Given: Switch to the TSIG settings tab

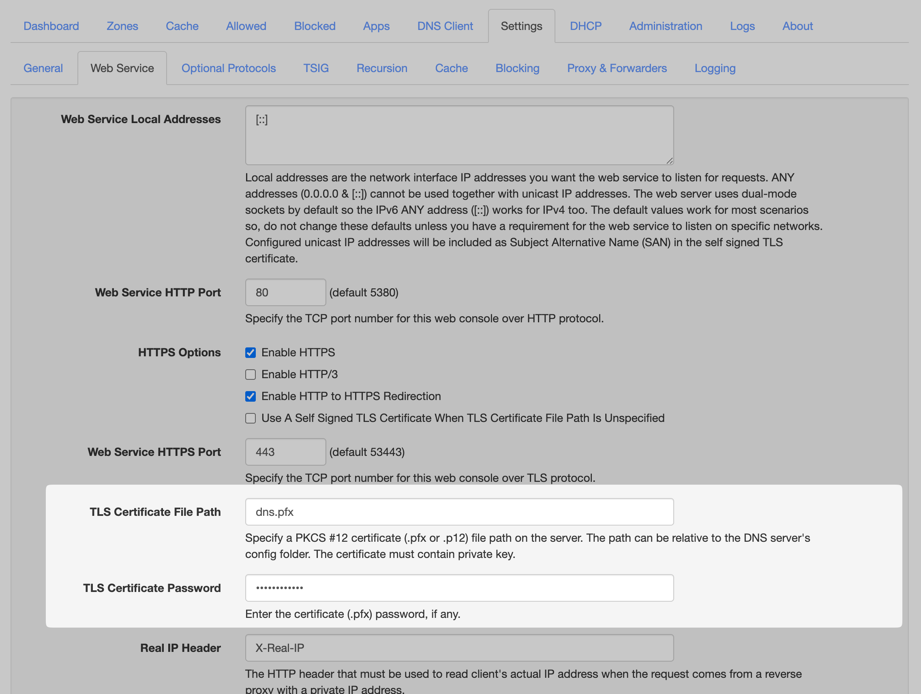Looking at the screenshot, I should pyautogui.click(x=316, y=68).
